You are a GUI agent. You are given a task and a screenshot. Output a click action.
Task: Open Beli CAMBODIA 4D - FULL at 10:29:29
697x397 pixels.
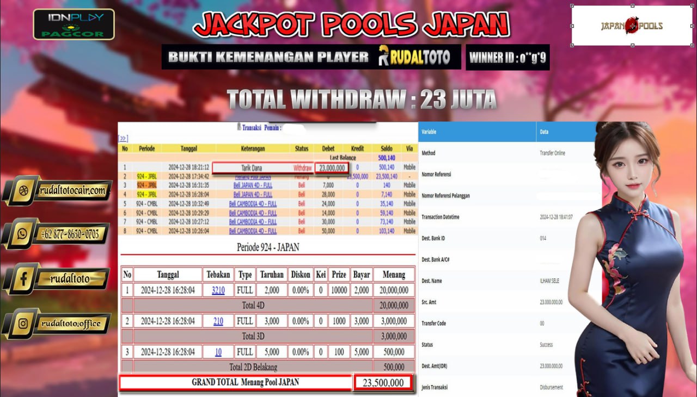253,213
